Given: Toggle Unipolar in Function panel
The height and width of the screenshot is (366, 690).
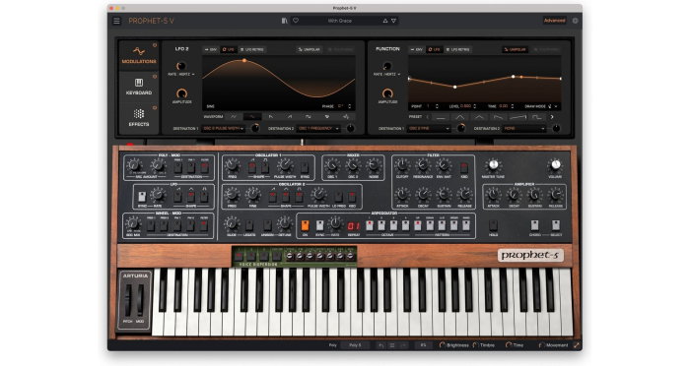Looking at the screenshot, I should (x=515, y=49).
